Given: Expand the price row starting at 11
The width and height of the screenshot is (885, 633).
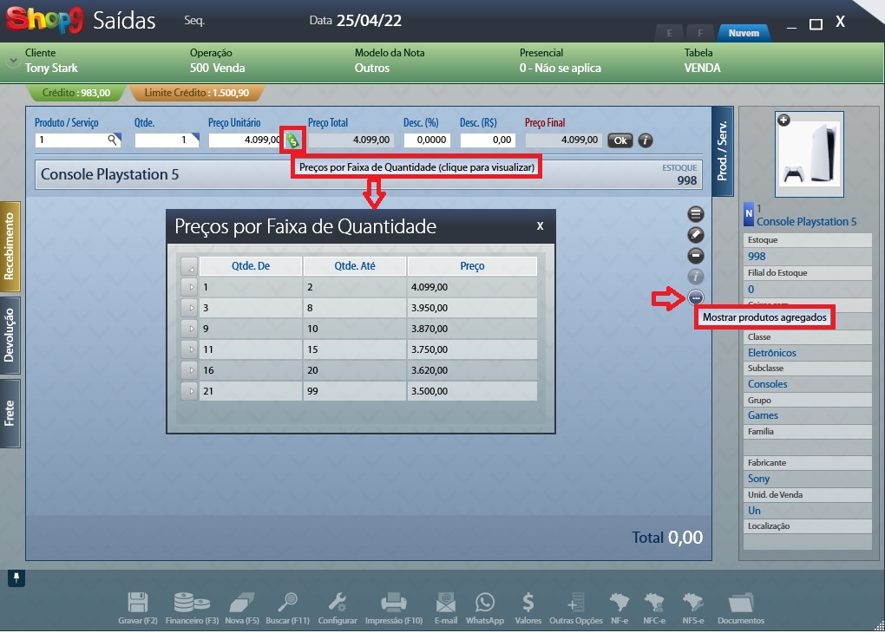Looking at the screenshot, I should coord(189,349).
